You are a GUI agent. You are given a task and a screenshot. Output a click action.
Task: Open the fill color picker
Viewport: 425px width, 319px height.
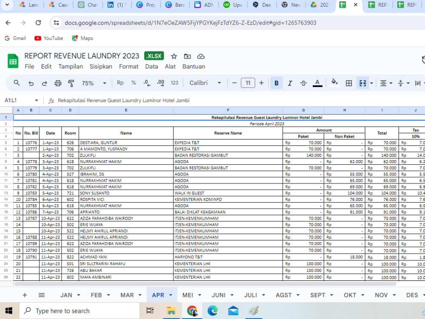pos(334,82)
